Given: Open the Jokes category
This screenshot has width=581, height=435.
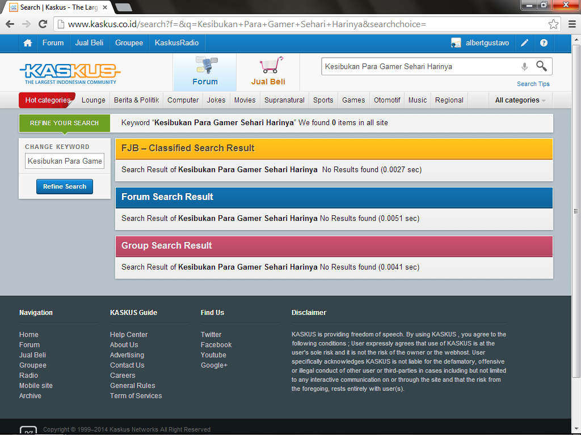Looking at the screenshot, I should [216, 100].
